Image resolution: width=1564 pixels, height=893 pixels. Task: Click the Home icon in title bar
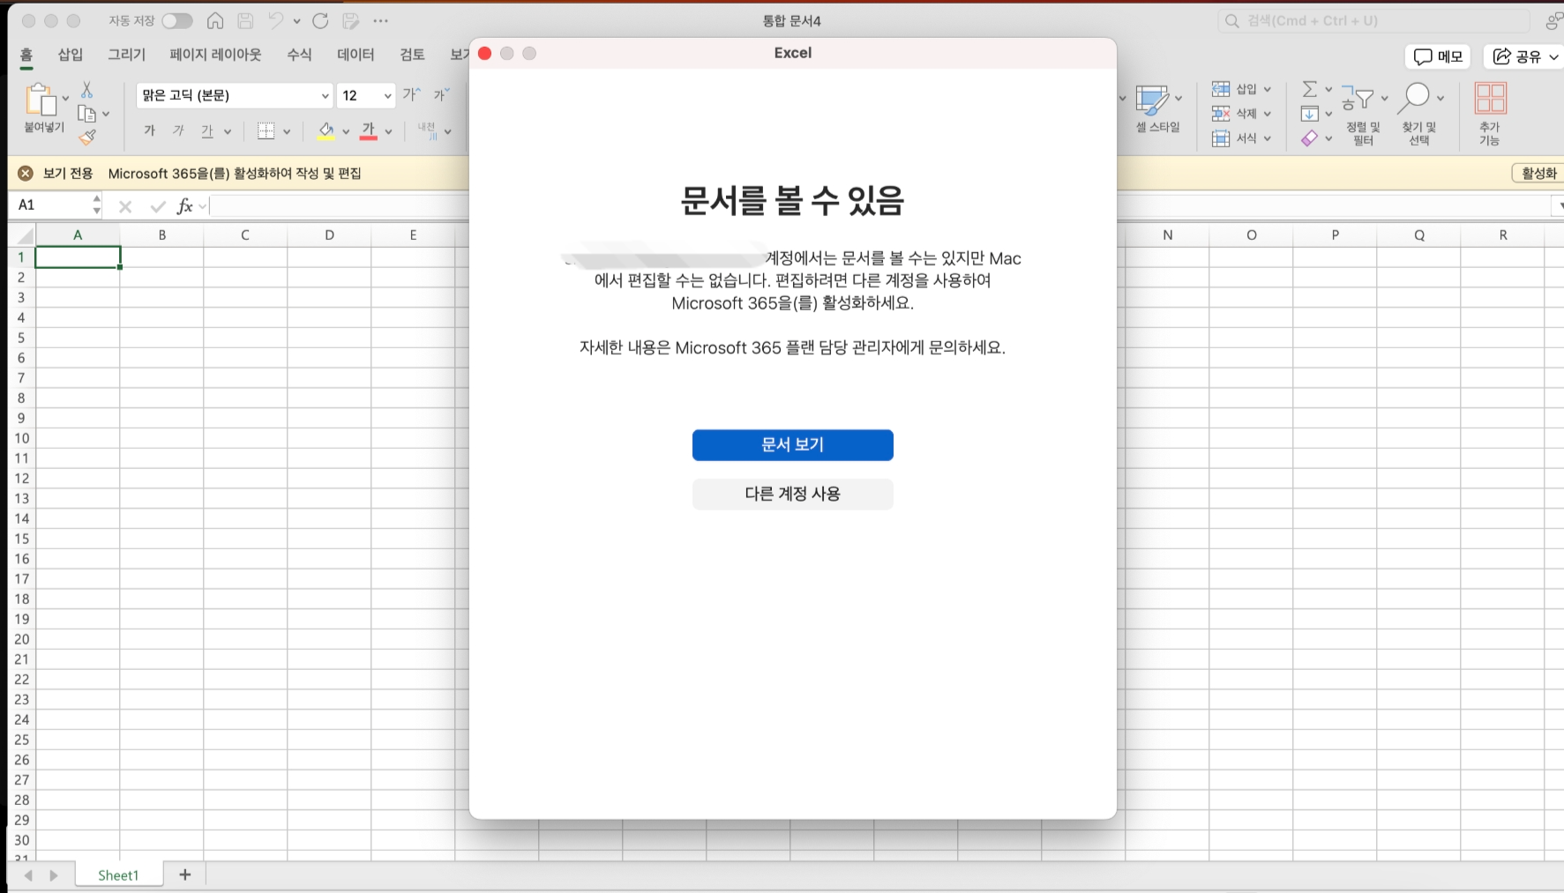215,21
